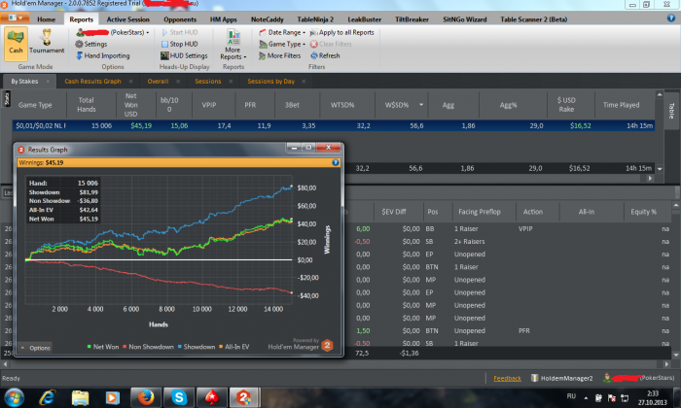
Task: Open HUD Settings
Action: point(184,55)
